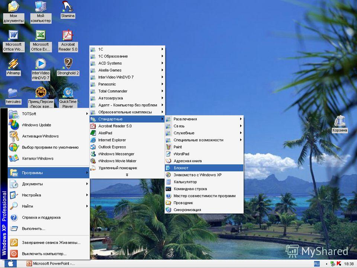Expand the Специальные возможности submenu

tap(204, 140)
